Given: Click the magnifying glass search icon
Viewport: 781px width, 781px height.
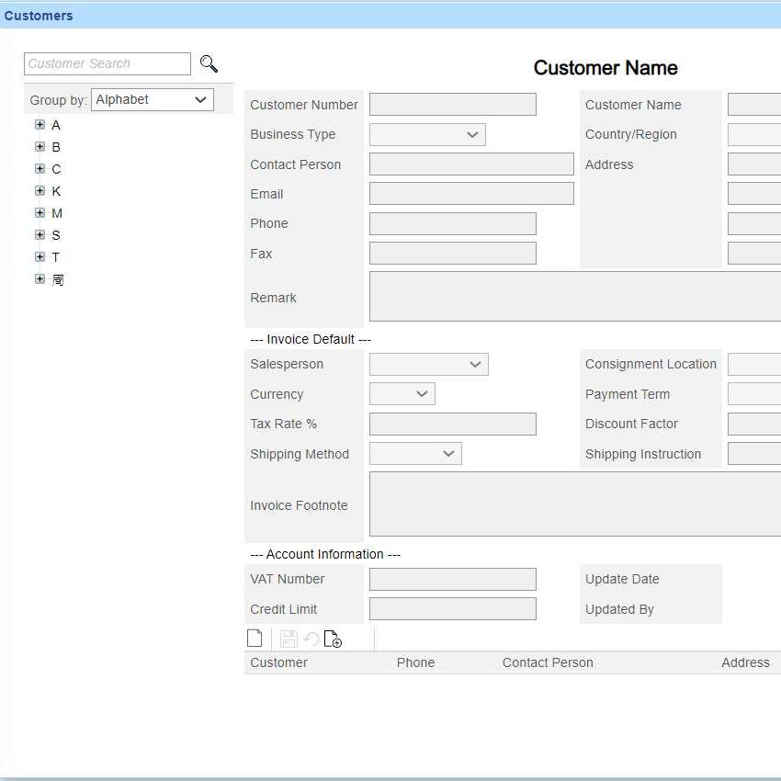Looking at the screenshot, I should click(x=209, y=63).
